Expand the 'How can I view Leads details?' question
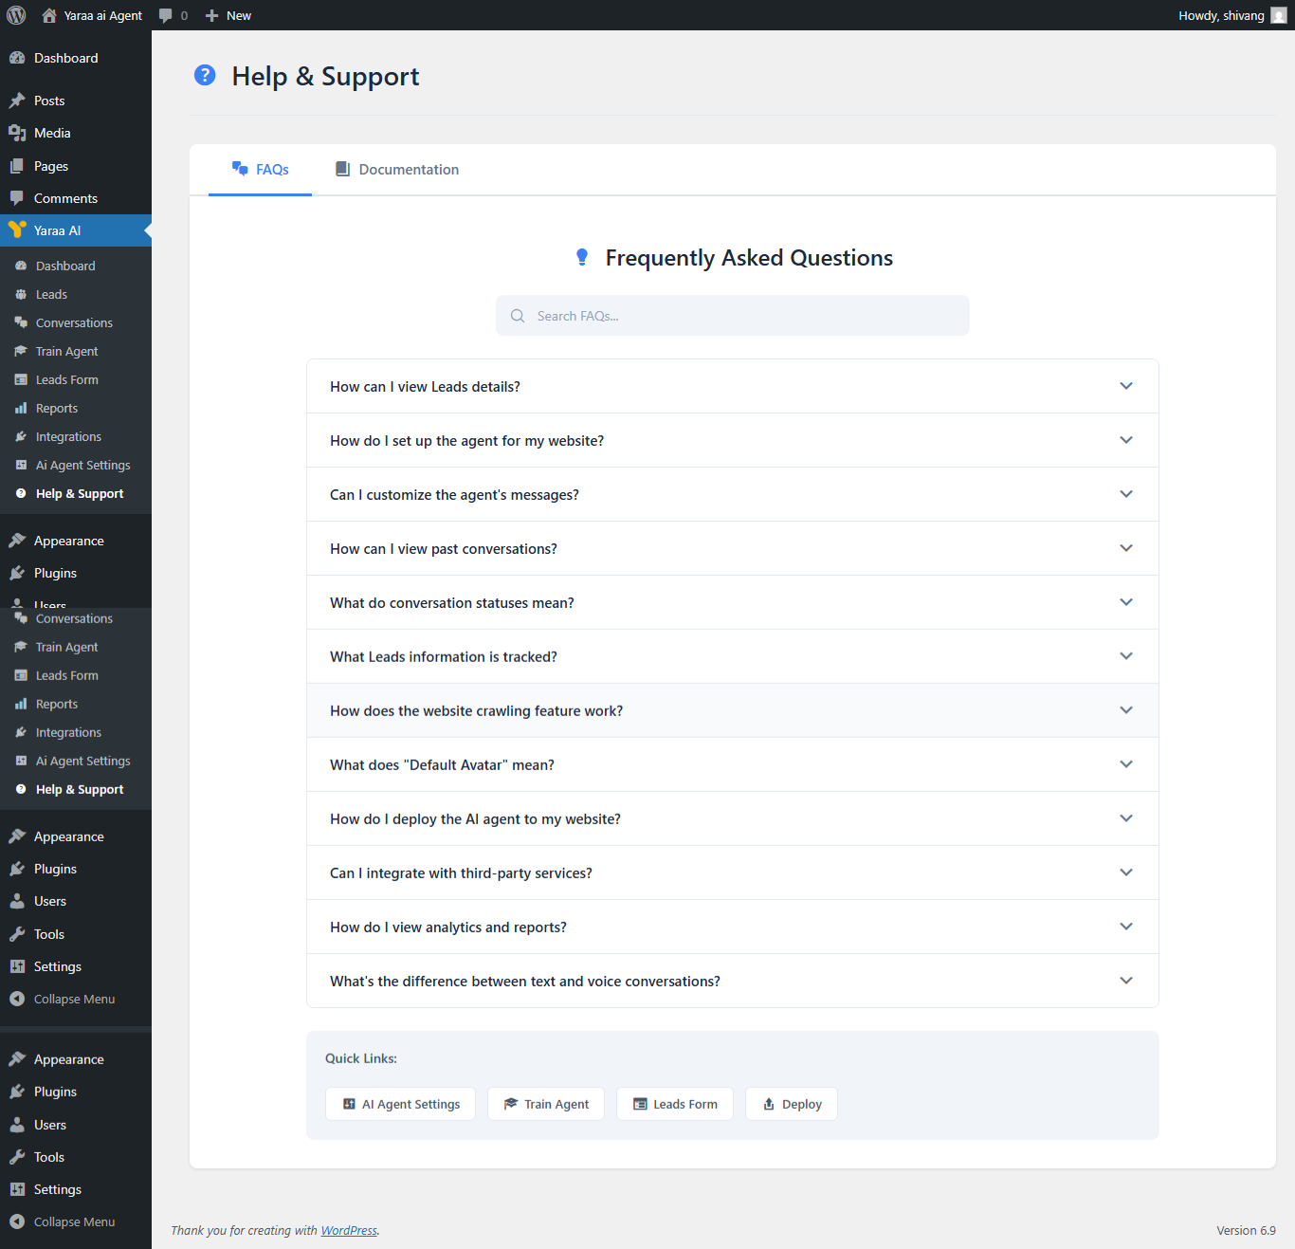Viewport: 1295px width, 1249px height. pyautogui.click(x=732, y=386)
